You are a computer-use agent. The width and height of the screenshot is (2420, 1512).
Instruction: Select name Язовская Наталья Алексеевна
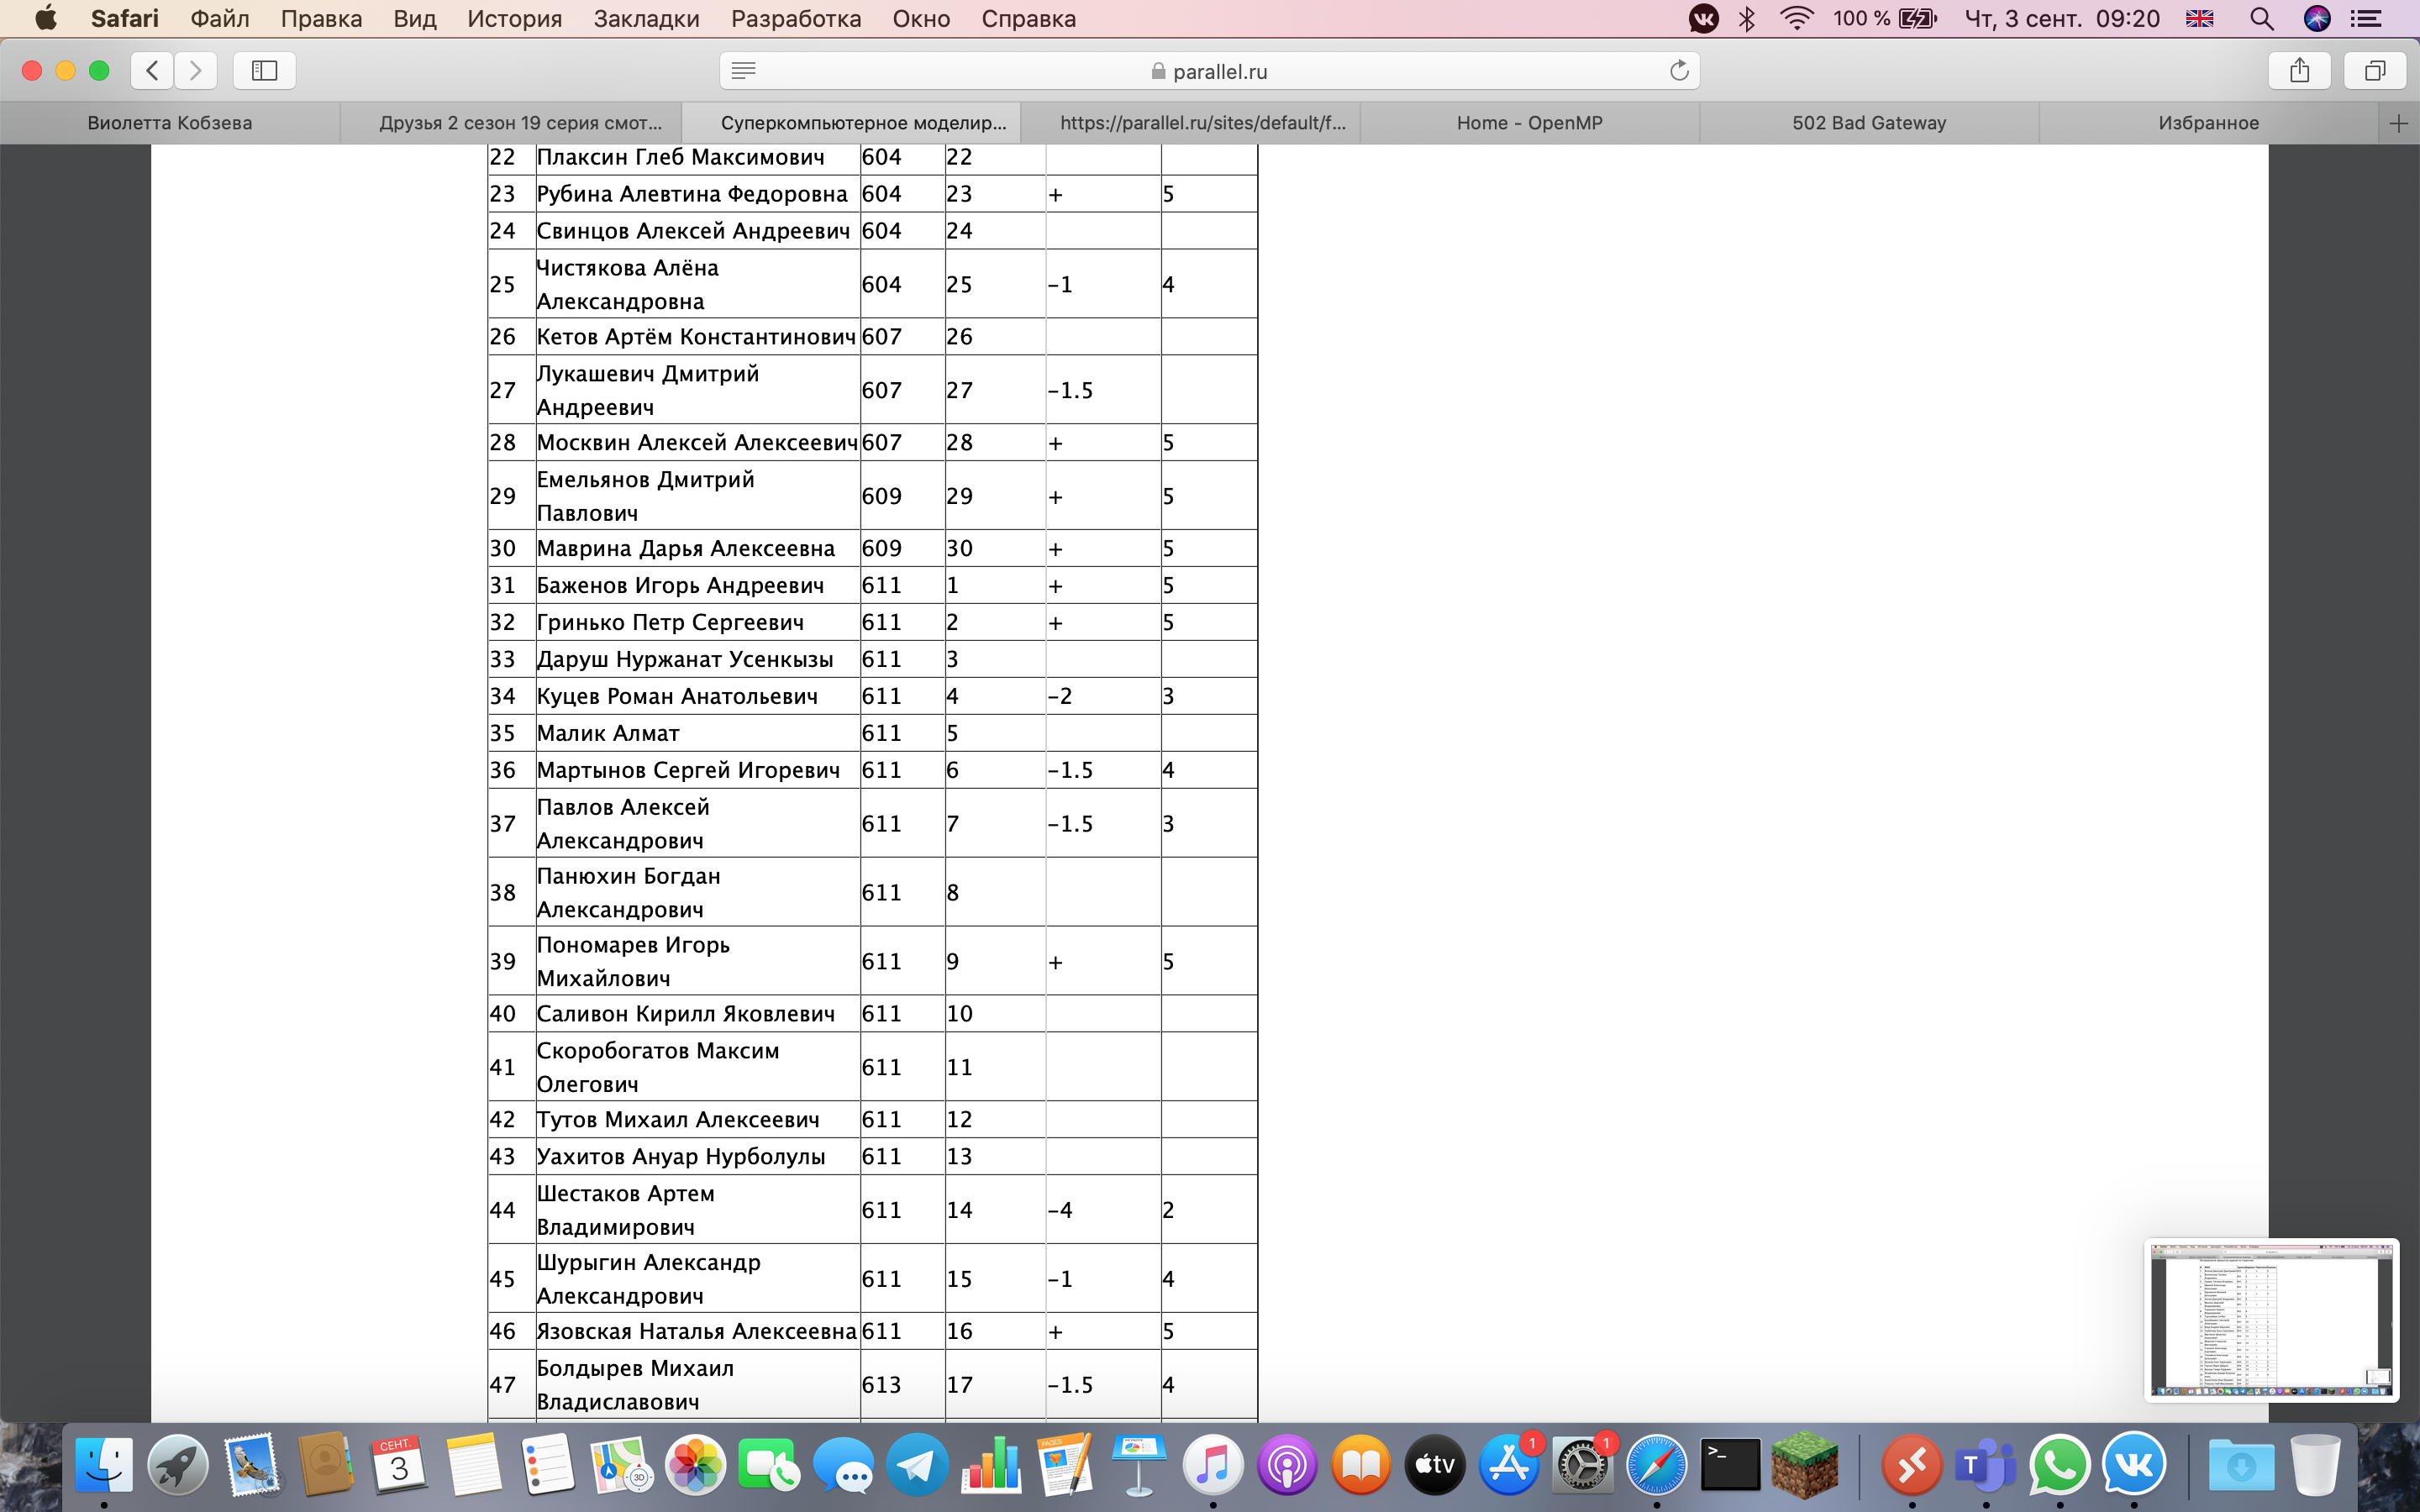(x=696, y=1331)
